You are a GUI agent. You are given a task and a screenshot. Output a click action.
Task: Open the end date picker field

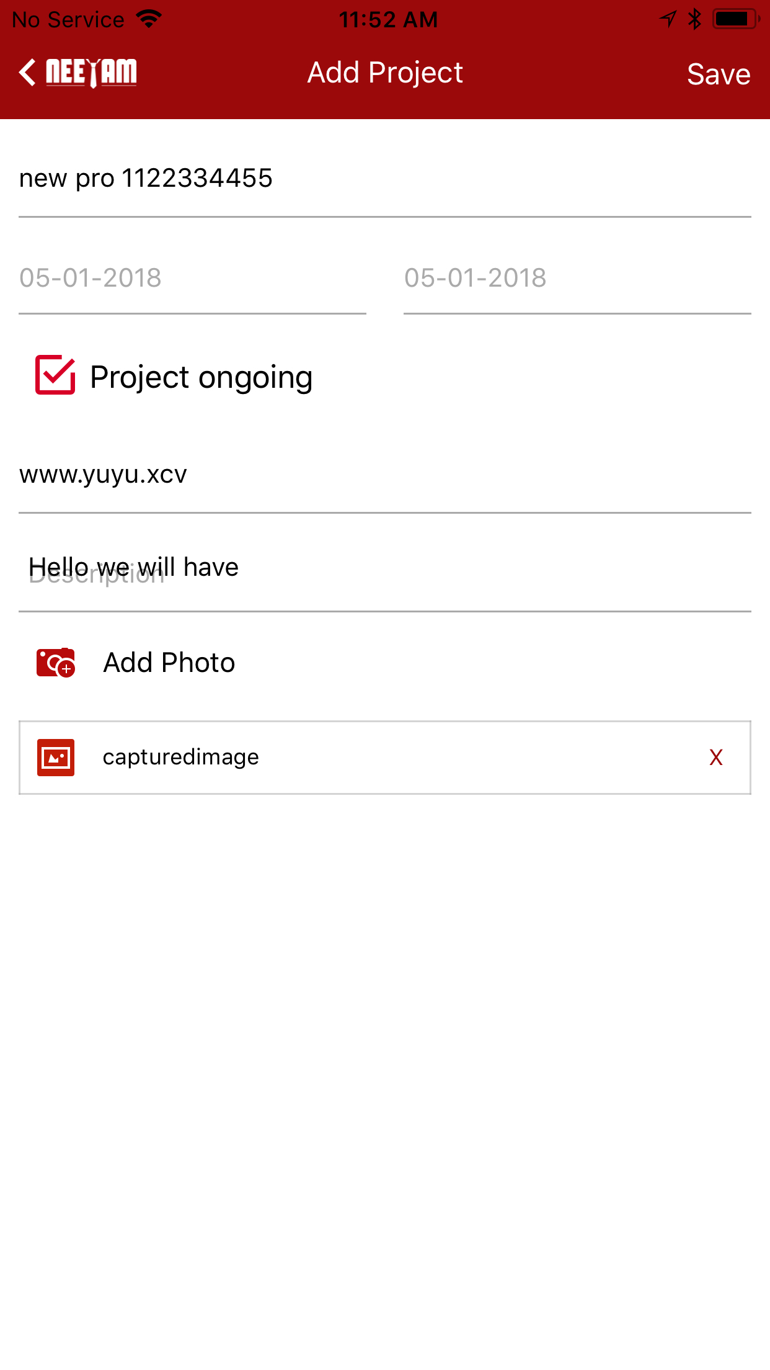pos(577,278)
